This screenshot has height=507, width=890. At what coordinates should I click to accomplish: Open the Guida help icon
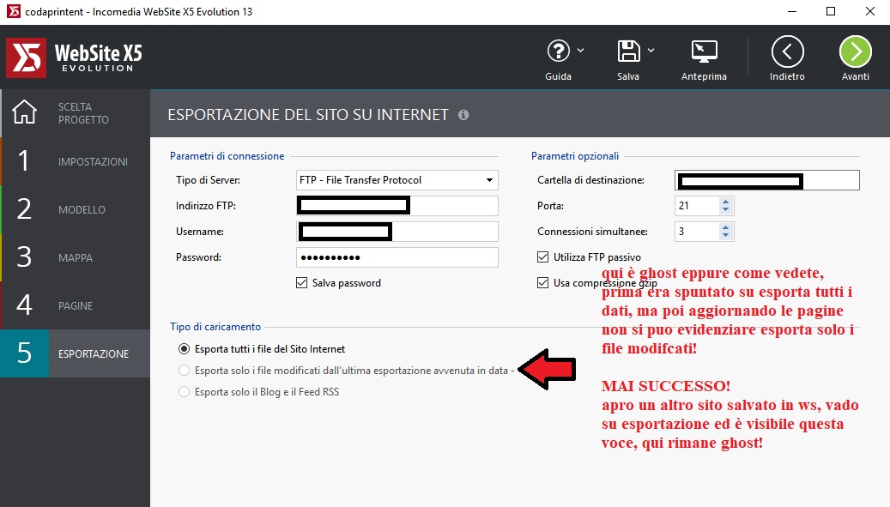(x=559, y=51)
